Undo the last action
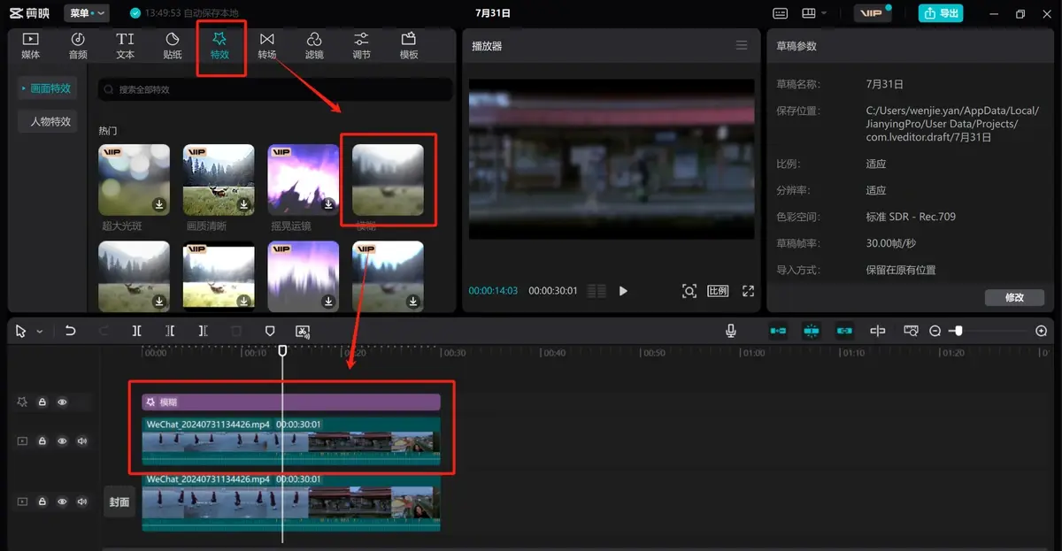The width and height of the screenshot is (1062, 551). 70,331
